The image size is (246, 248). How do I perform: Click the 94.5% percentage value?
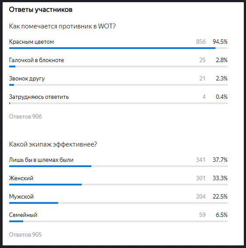(220, 42)
